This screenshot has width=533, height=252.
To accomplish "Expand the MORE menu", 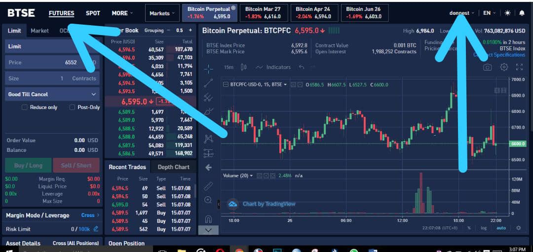I will (x=122, y=13).
